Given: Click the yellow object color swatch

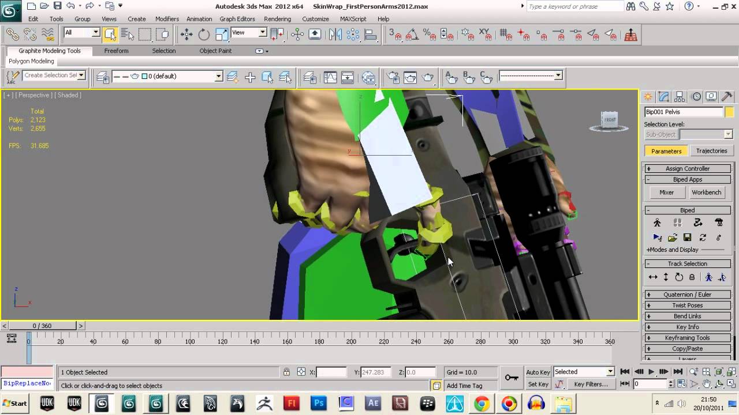Looking at the screenshot, I should 729,112.
